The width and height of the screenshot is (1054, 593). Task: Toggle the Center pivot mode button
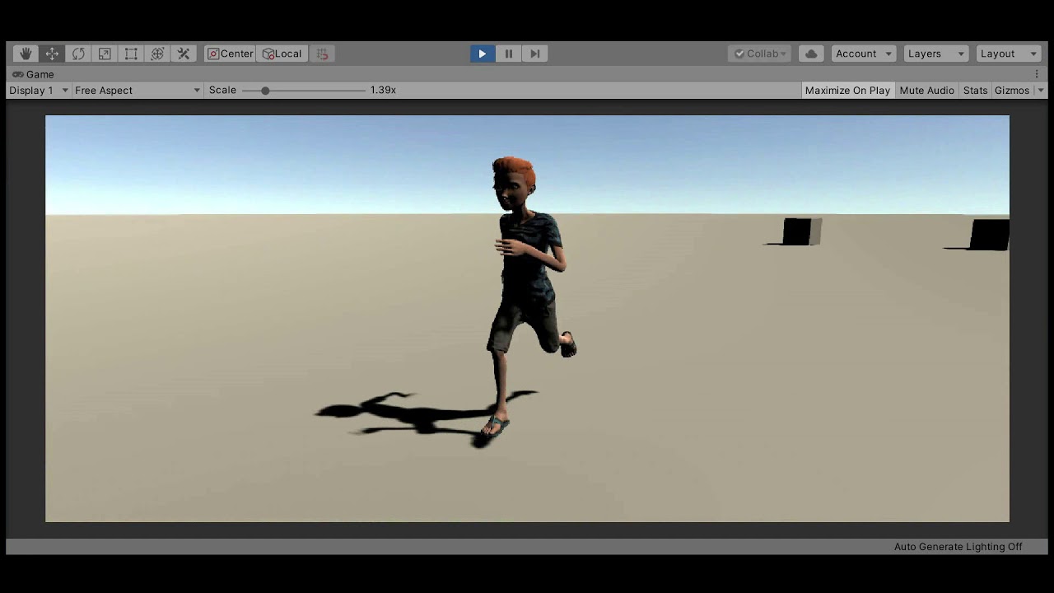(x=231, y=54)
